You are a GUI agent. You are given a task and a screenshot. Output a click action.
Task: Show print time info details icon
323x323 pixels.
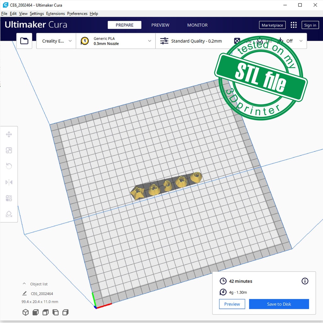(x=305, y=281)
